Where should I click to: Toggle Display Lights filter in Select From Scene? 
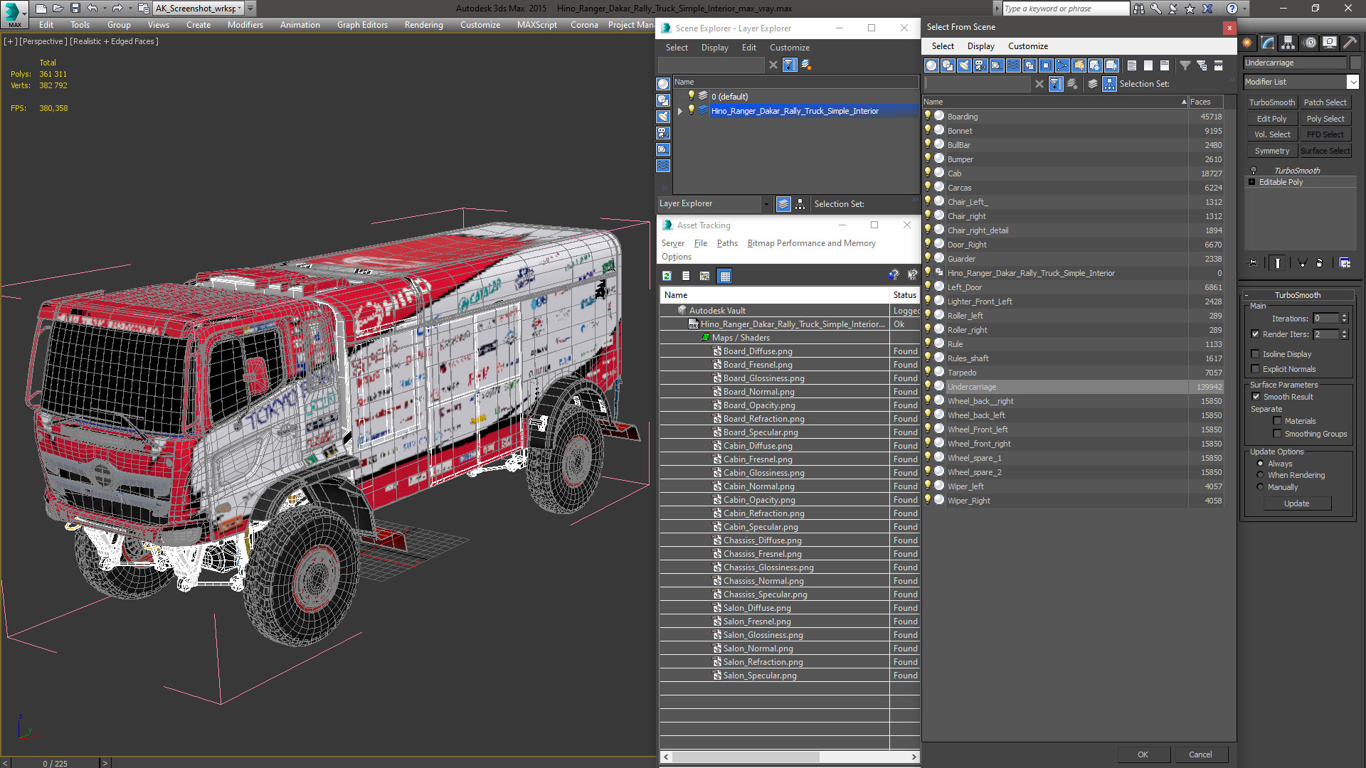click(964, 65)
